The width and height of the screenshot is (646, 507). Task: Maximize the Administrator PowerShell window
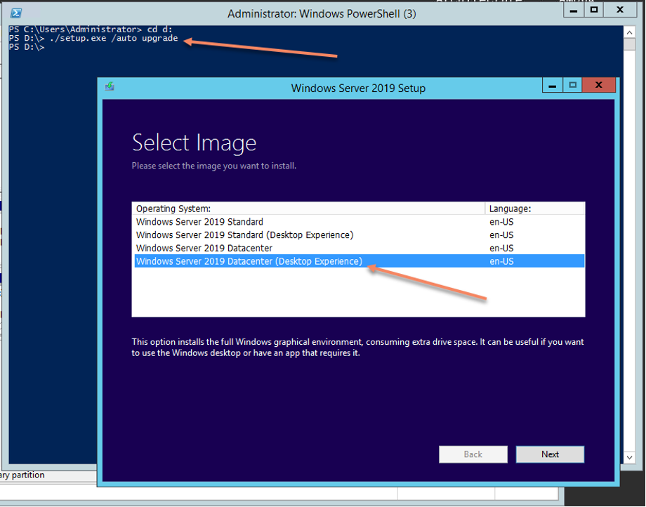pyautogui.click(x=593, y=10)
